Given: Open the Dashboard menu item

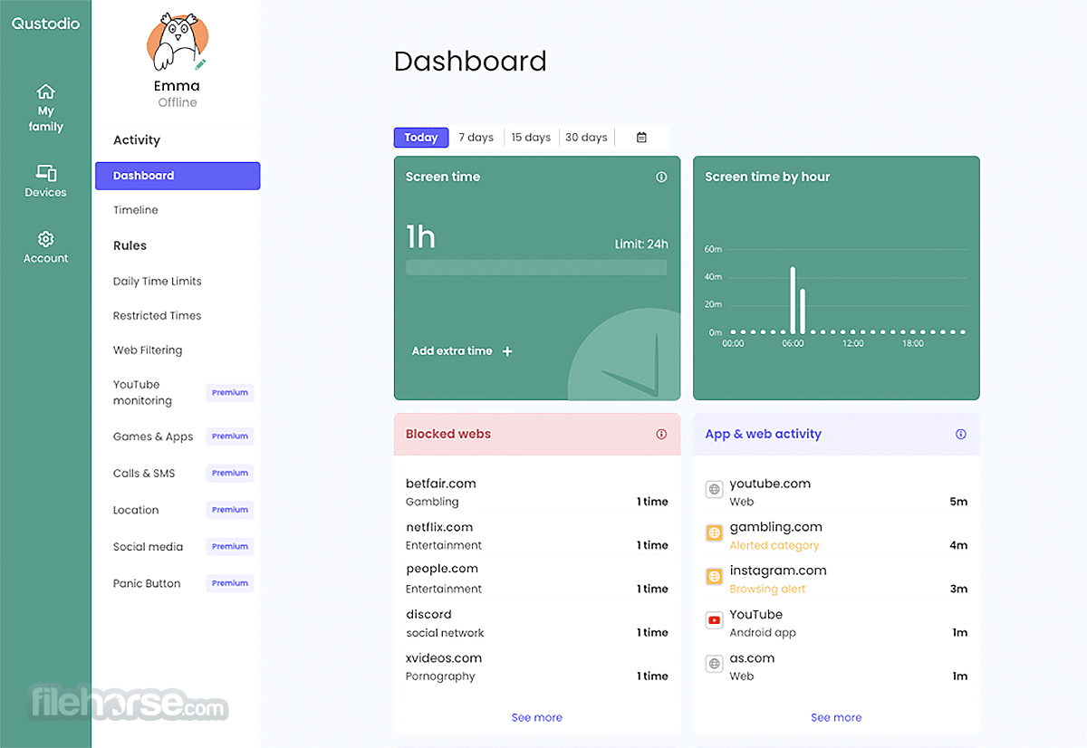Looking at the screenshot, I should [x=178, y=176].
